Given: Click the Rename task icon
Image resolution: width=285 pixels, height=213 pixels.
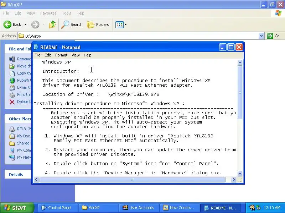Looking at the screenshot, I should [x=12, y=59].
